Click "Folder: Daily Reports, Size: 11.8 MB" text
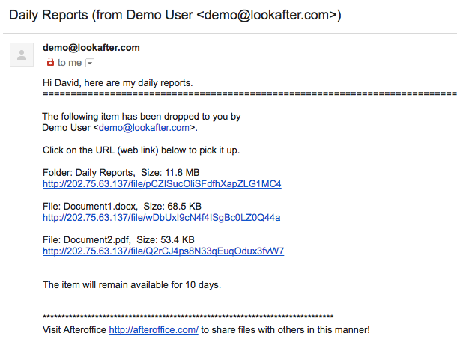Viewport: 457px width, 345px height. tap(129, 172)
